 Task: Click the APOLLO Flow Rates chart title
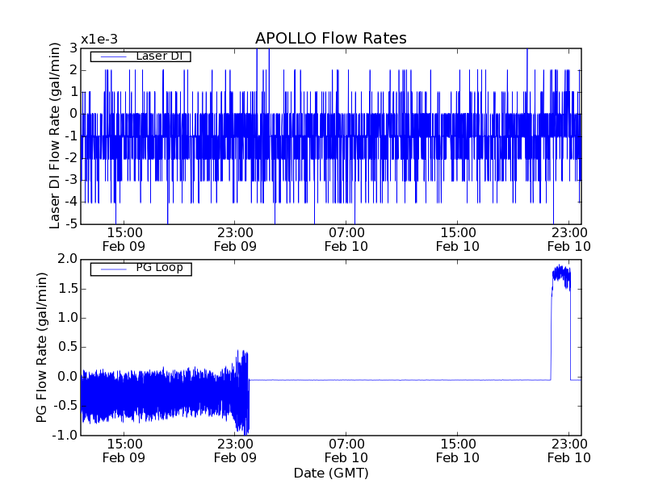point(330,38)
